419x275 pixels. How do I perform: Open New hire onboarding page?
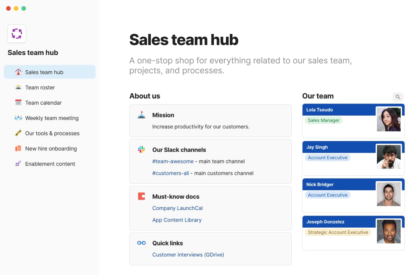51,149
